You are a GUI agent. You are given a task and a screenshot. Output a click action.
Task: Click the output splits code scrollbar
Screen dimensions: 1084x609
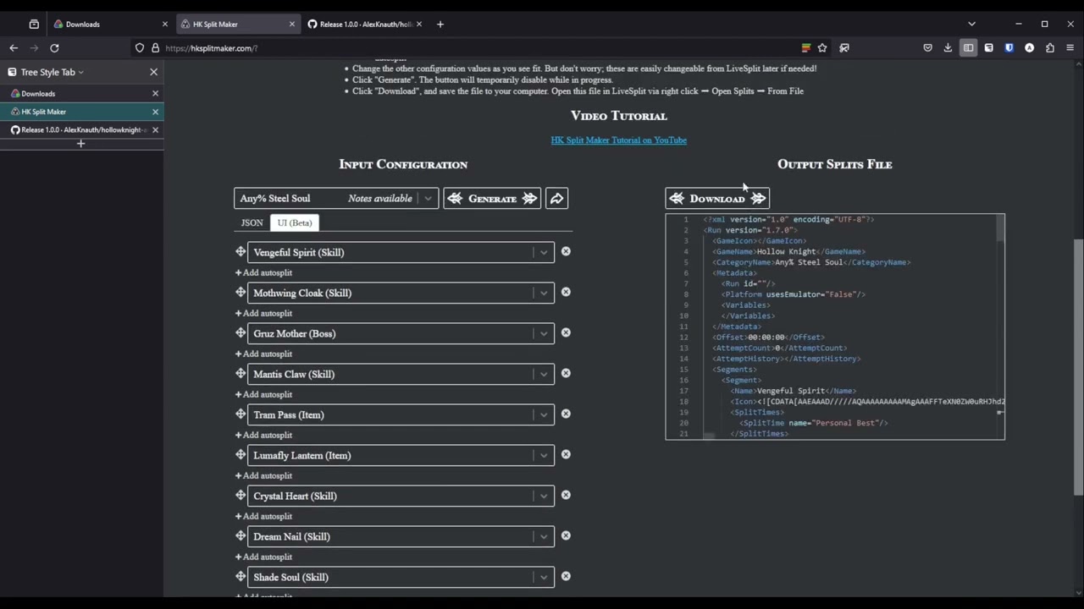(x=1000, y=229)
